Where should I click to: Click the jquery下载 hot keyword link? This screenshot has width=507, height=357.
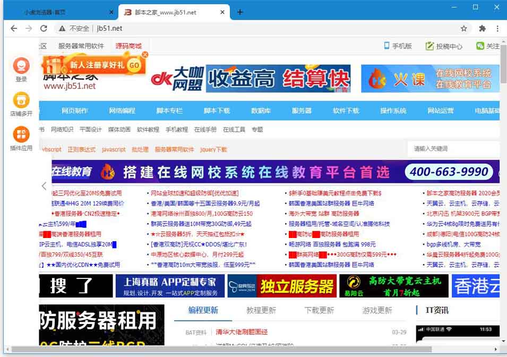click(213, 149)
